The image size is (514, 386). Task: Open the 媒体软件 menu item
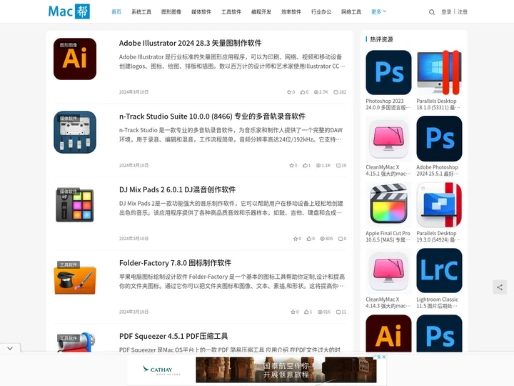[x=201, y=12]
